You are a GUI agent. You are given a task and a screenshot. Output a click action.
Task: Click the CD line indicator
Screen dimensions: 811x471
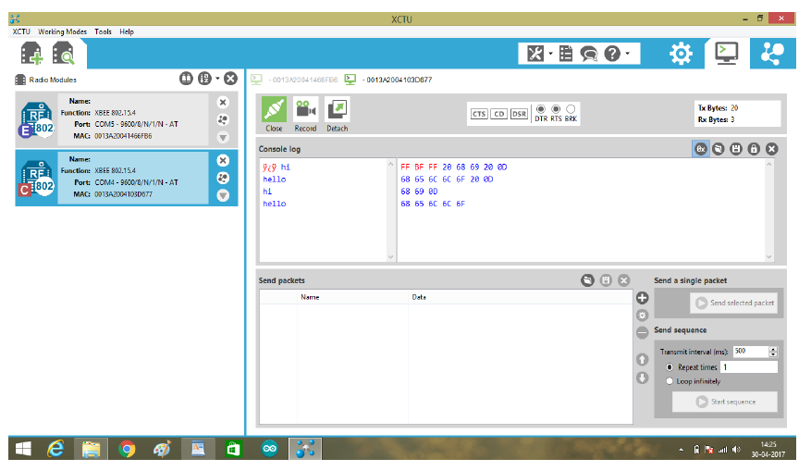(x=498, y=114)
